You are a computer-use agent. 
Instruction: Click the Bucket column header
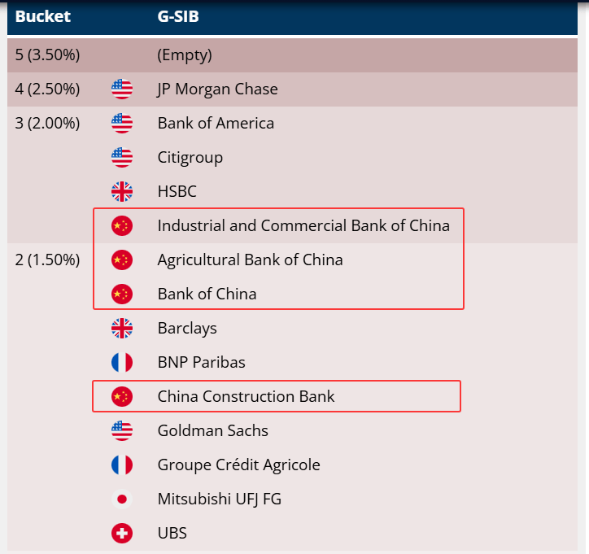click(x=42, y=16)
